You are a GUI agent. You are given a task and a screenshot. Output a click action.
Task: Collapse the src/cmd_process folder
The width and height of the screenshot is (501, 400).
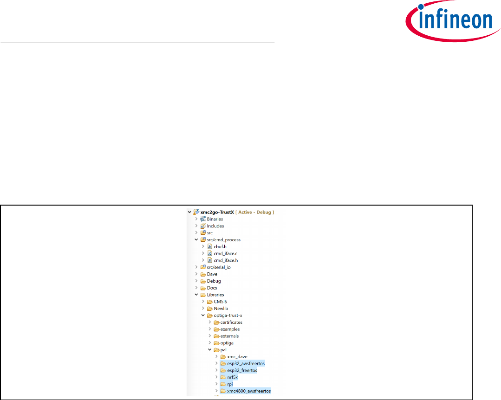[x=196, y=239]
